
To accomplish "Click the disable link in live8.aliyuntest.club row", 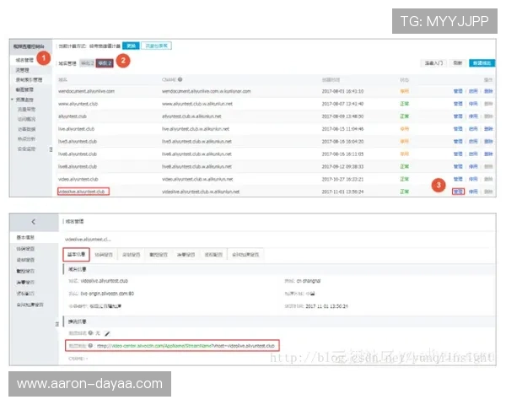I will coord(473,167).
